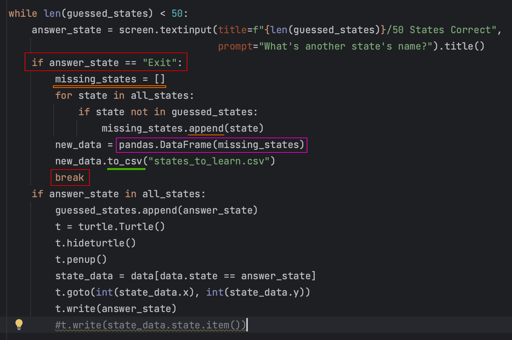The height and width of the screenshot is (340, 512).
Task: Click 'screen.textinput' method call
Action: [x=165, y=30]
